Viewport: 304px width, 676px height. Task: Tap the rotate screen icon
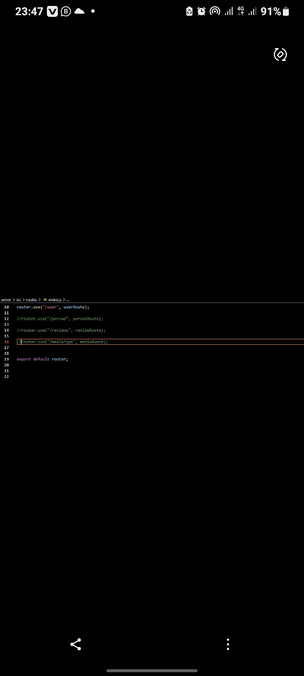[x=280, y=55]
